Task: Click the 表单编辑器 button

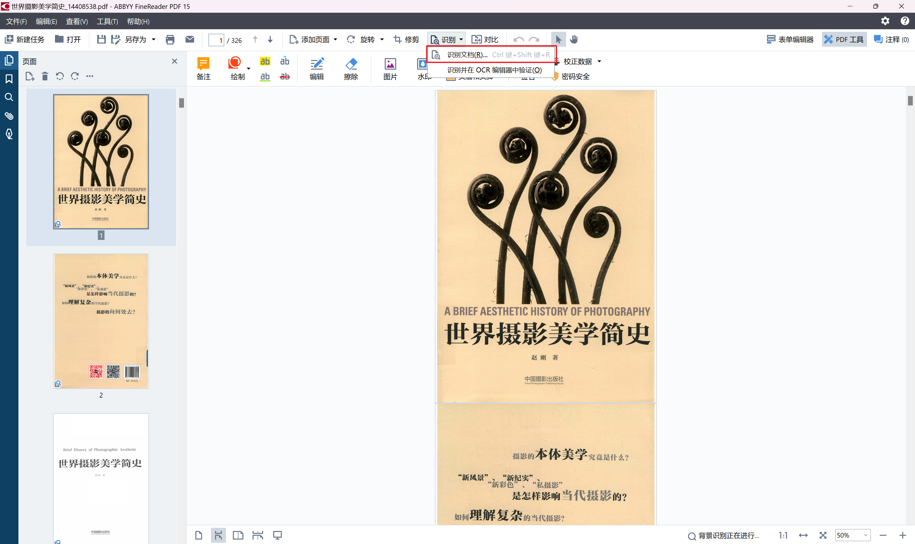Action: (x=790, y=40)
